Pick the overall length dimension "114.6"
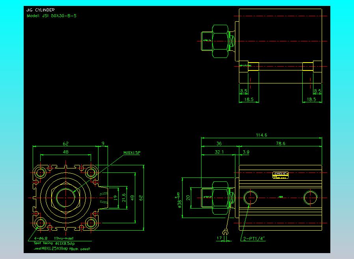Viewport: 354px width, 259px height. coord(261,135)
